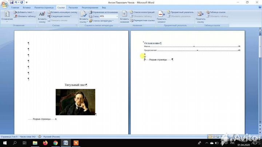
Task: Undo last action in quick access toolbar
Action: pyautogui.click(x=16, y=2)
